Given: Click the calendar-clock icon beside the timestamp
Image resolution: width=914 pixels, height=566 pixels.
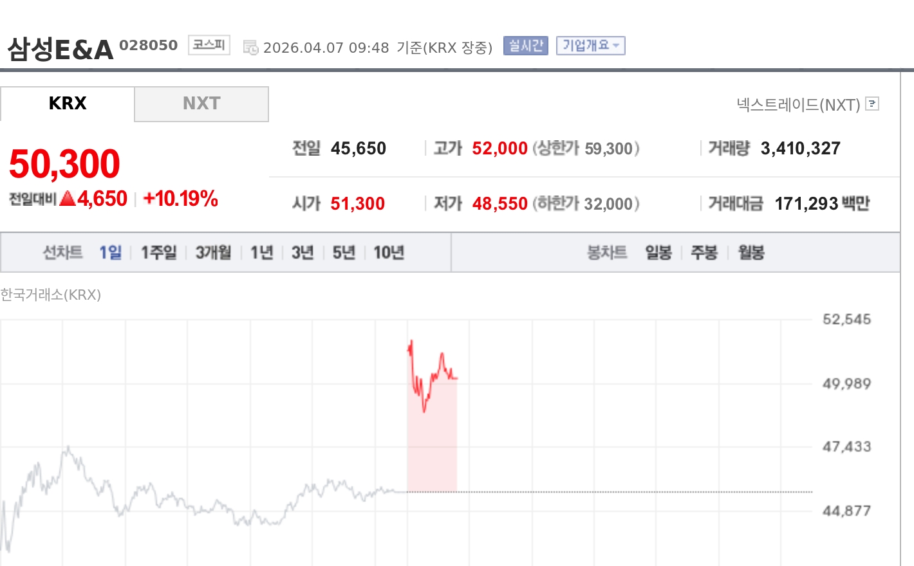Looking at the screenshot, I should pyautogui.click(x=250, y=46).
